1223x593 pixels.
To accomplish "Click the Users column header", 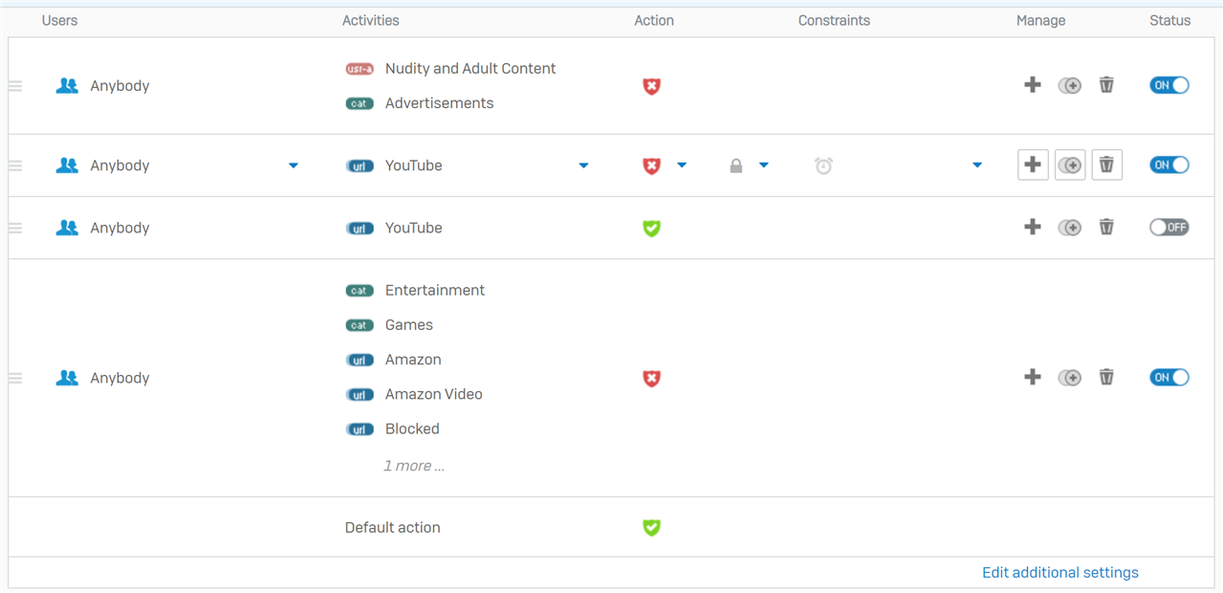I will [60, 20].
